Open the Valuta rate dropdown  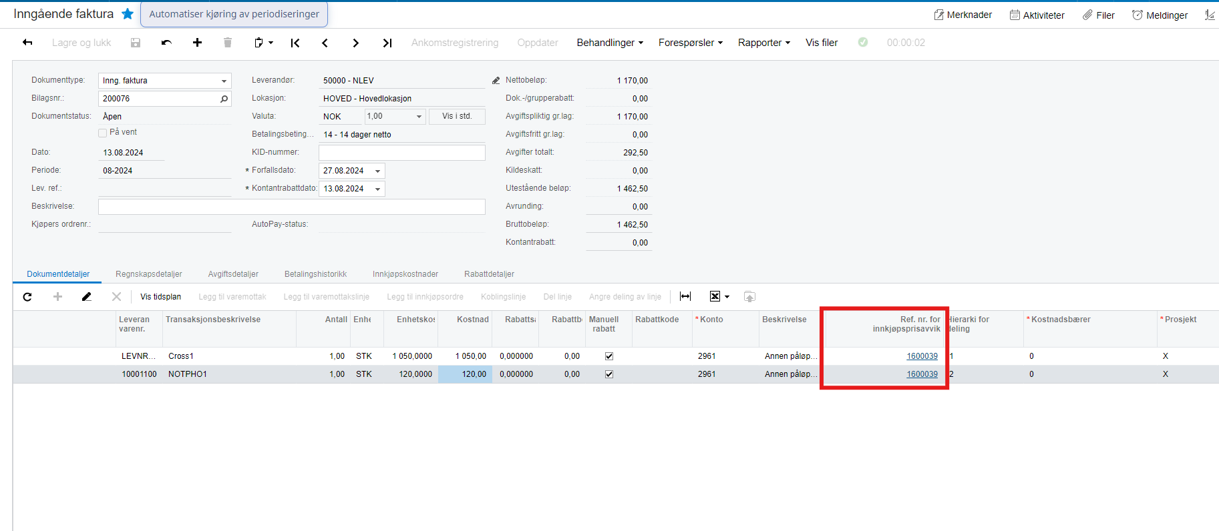[x=419, y=117]
